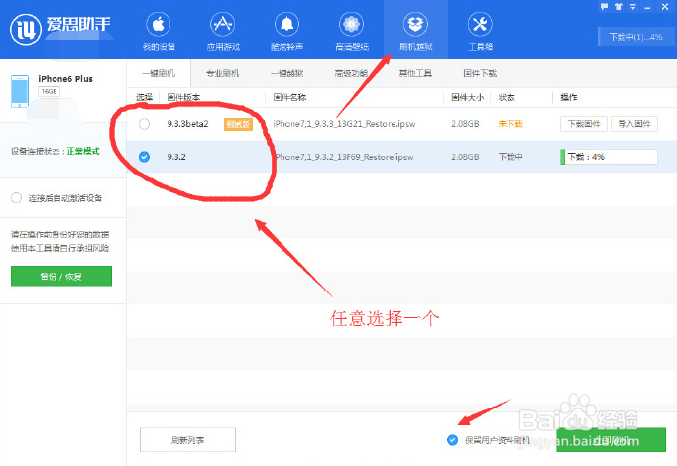The height and width of the screenshot is (466, 677).
Task: Click the feedback chat icon in title bar
Action: (604, 7)
